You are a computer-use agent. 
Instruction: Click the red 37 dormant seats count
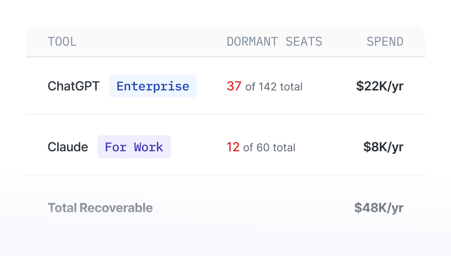(x=234, y=86)
